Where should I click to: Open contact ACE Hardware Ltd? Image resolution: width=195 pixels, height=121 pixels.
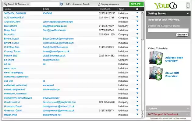click(14, 18)
